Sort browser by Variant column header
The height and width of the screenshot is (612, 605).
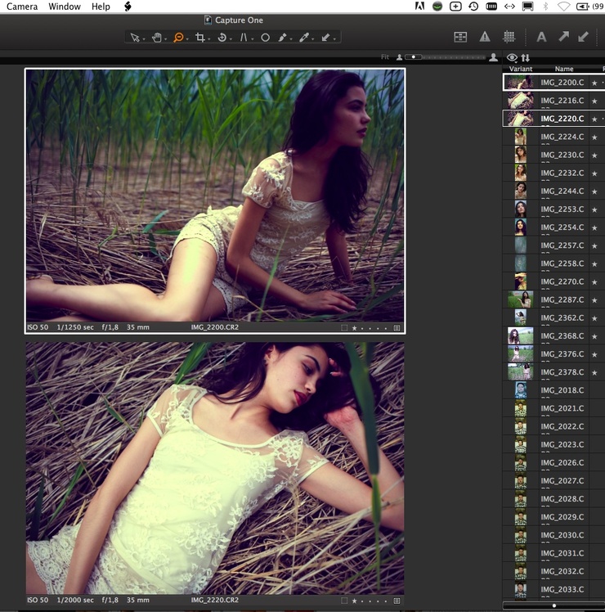(520, 69)
